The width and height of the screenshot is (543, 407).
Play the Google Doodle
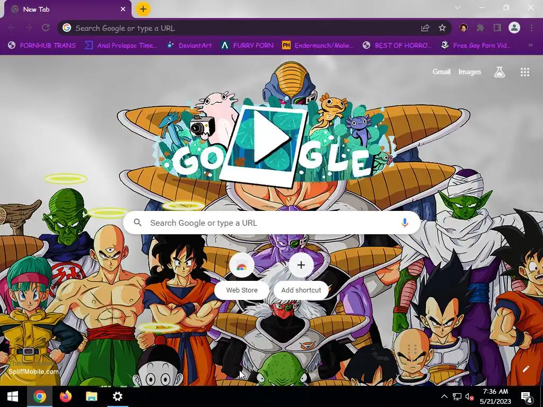(x=271, y=138)
